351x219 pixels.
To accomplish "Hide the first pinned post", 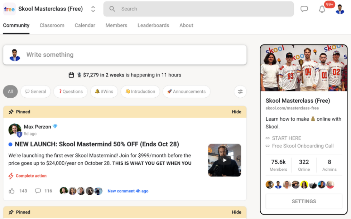I will pos(236,112).
